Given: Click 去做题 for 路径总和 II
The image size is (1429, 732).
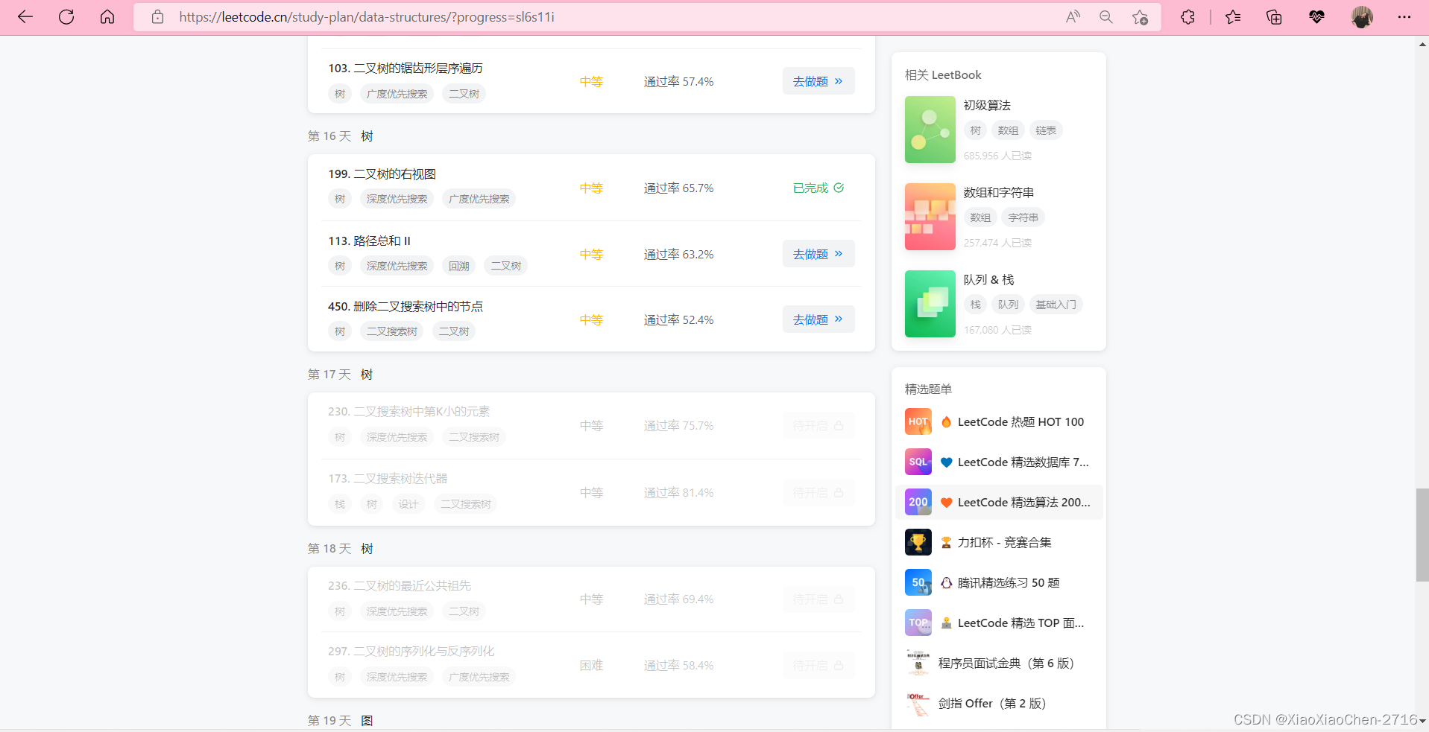Looking at the screenshot, I should click(818, 253).
